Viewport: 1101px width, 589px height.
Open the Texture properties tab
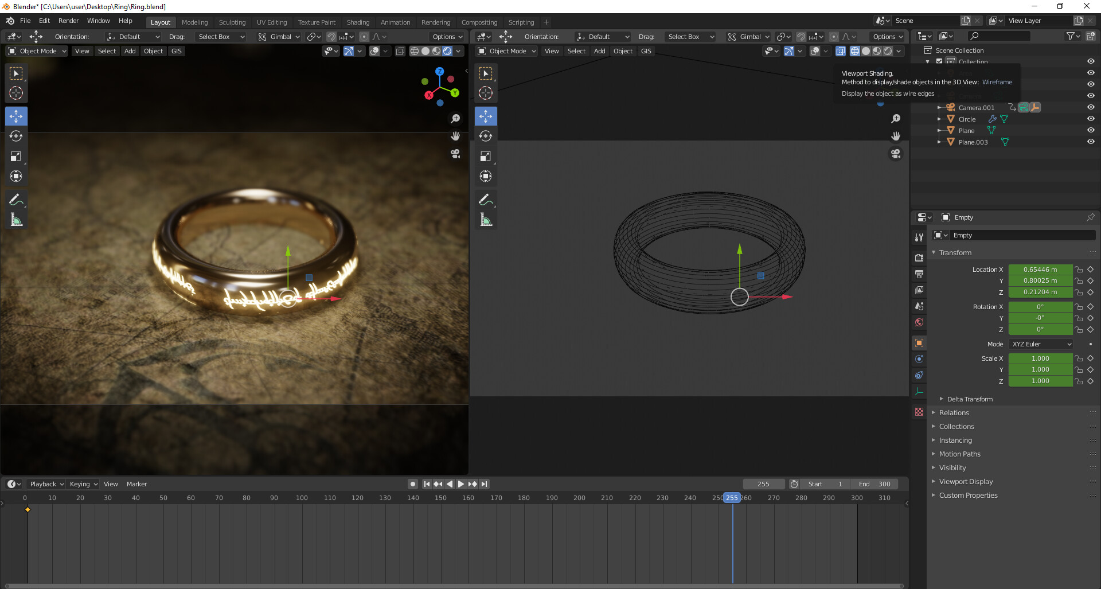tap(919, 412)
